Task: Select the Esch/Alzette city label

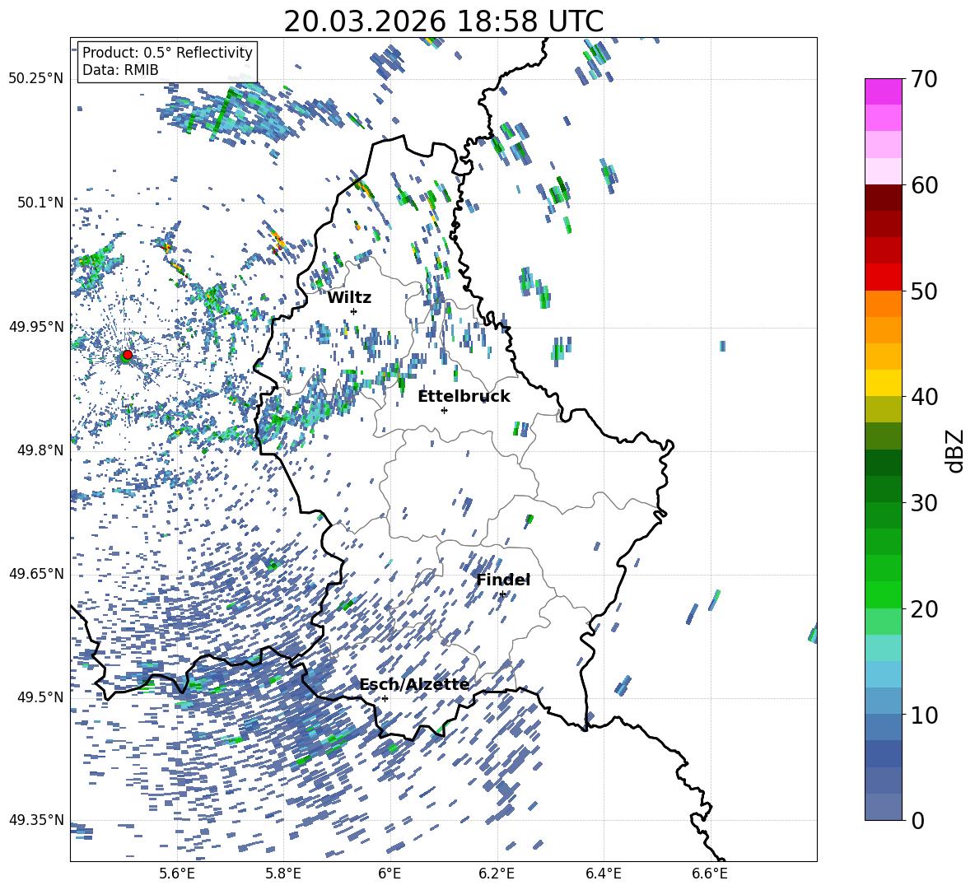Action: (414, 684)
